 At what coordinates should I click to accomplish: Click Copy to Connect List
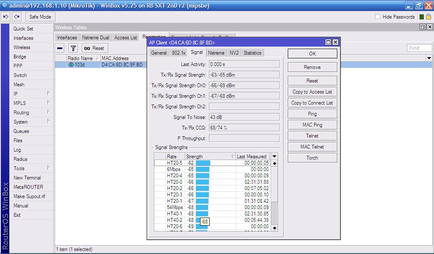(x=312, y=103)
